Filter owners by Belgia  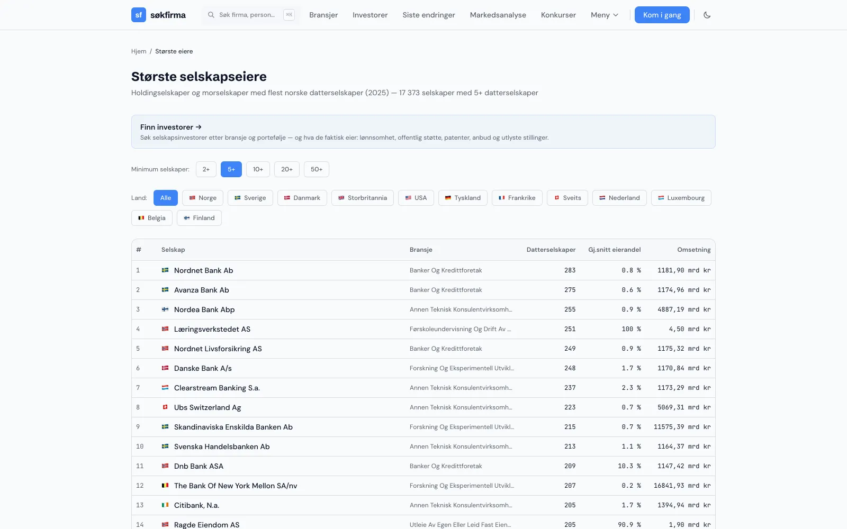(152, 218)
